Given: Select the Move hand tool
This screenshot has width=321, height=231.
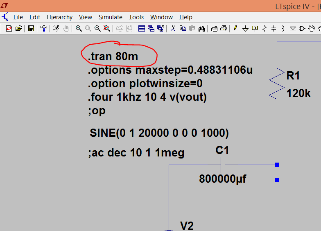Looking at the screenshot, I should [x=312, y=29].
